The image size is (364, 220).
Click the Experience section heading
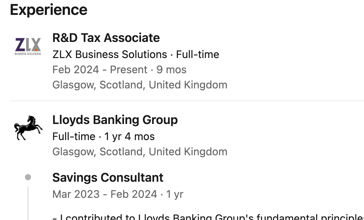[49, 10]
